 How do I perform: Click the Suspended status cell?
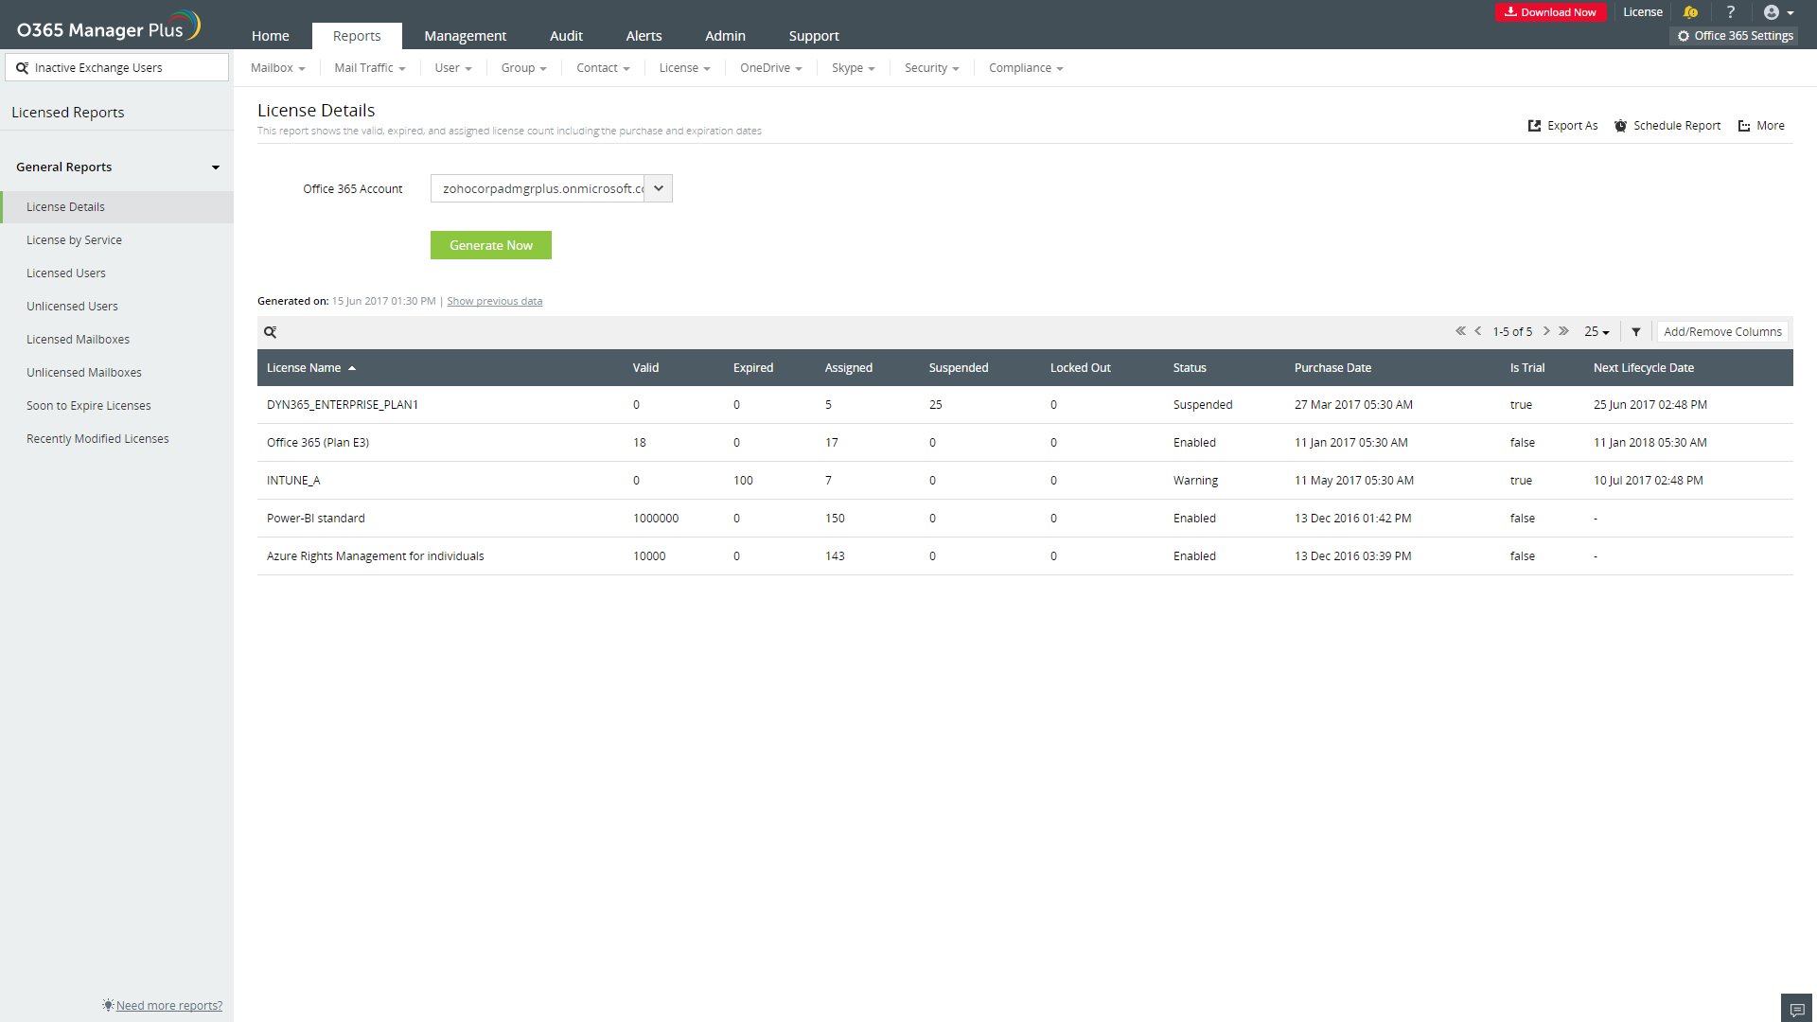pyautogui.click(x=1203, y=405)
